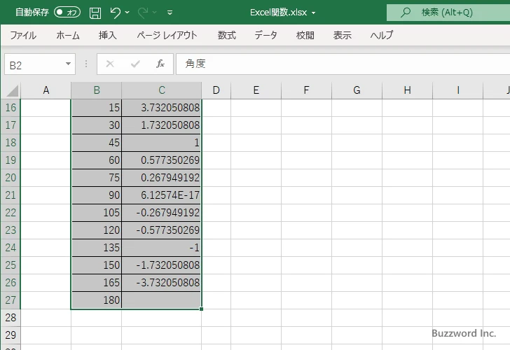The image size is (510, 350).
Task: Click the formula bar Cancel X icon
Action: pyautogui.click(x=110, y=64)
